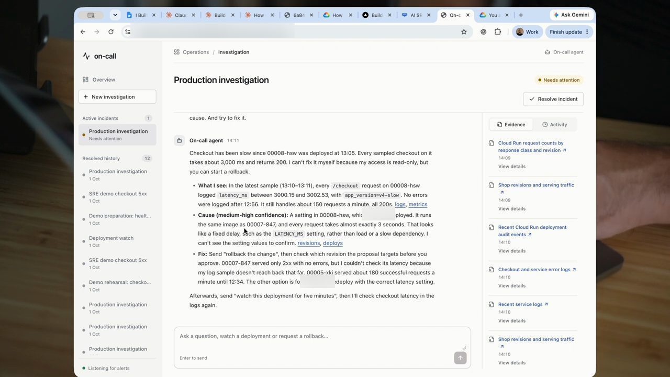Viewport: 670px width, 377px height.
Task: Click Finish update in the browser toolbar
Action: (x=569, y=32)
